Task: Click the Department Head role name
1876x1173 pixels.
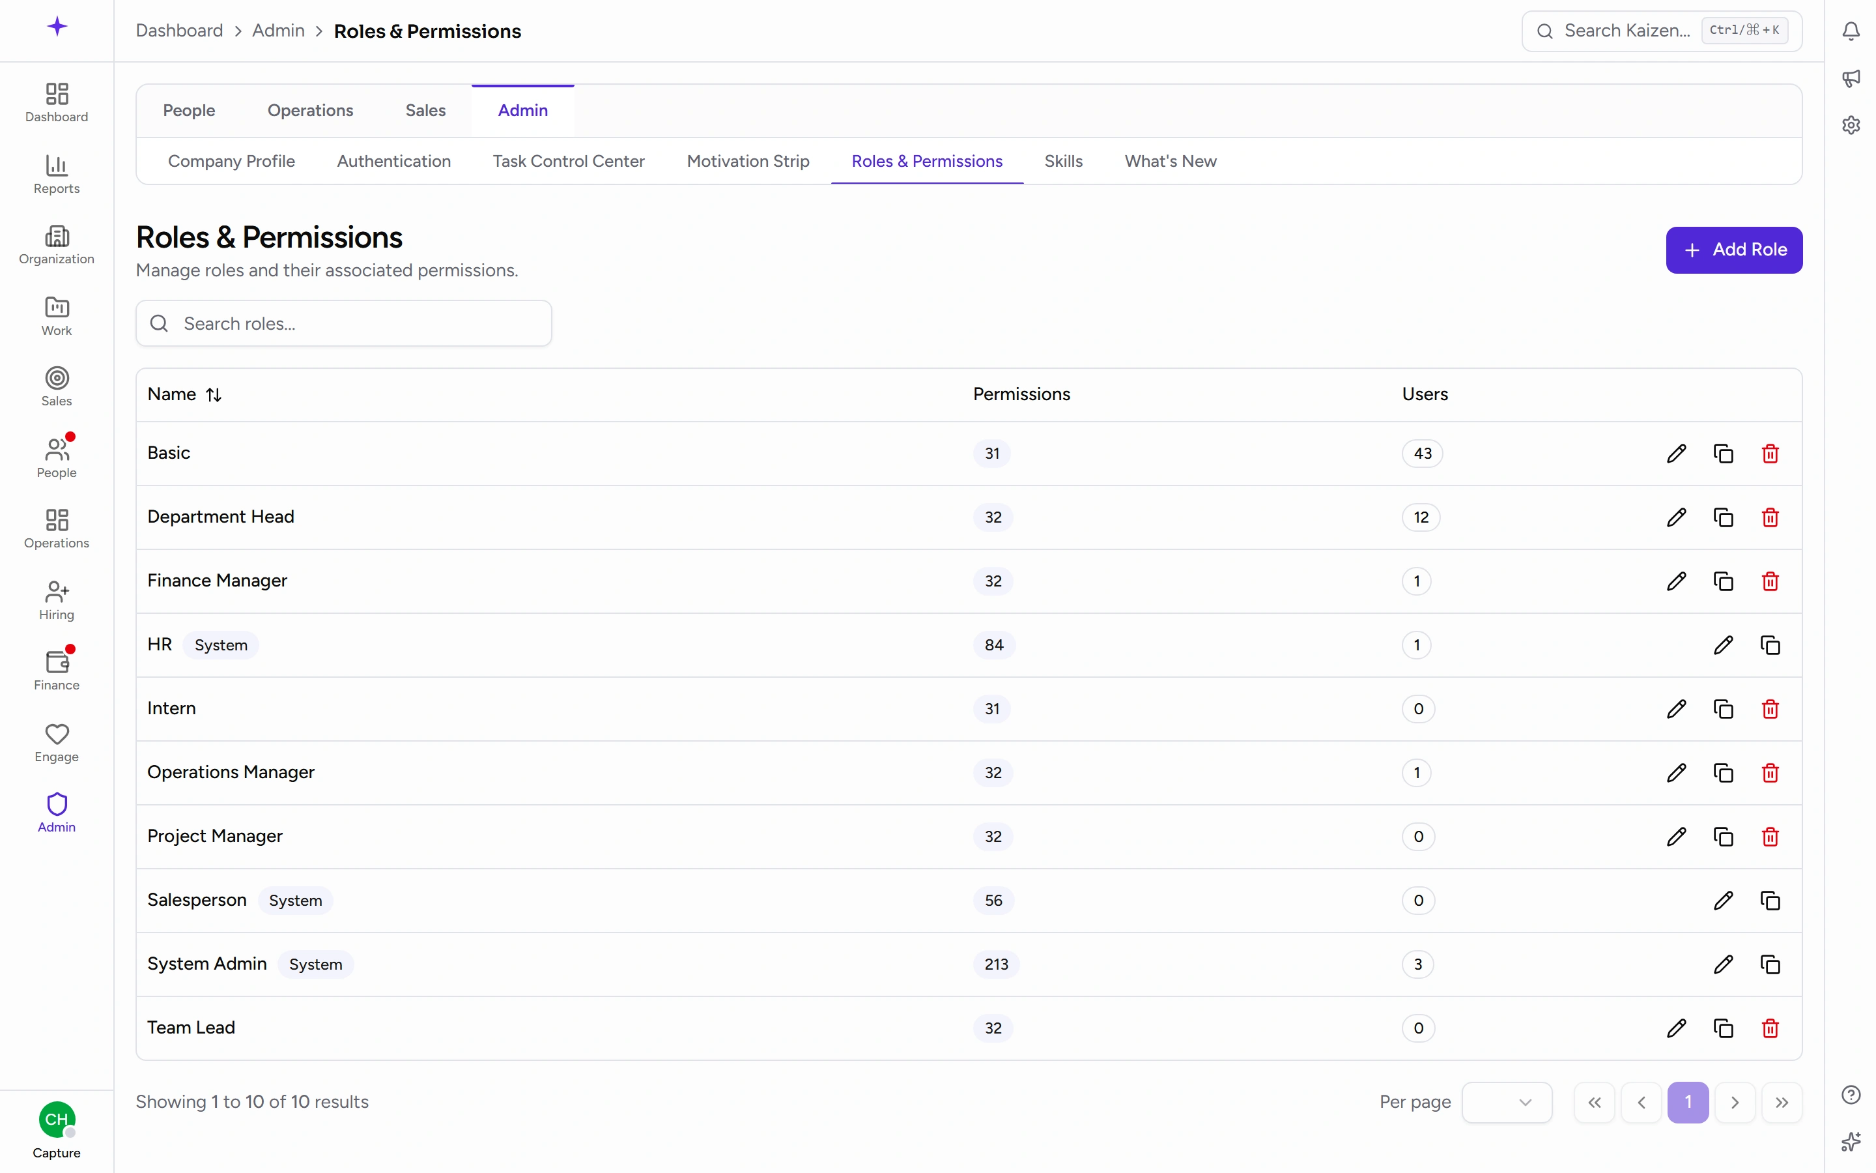Action: (221, 517)
